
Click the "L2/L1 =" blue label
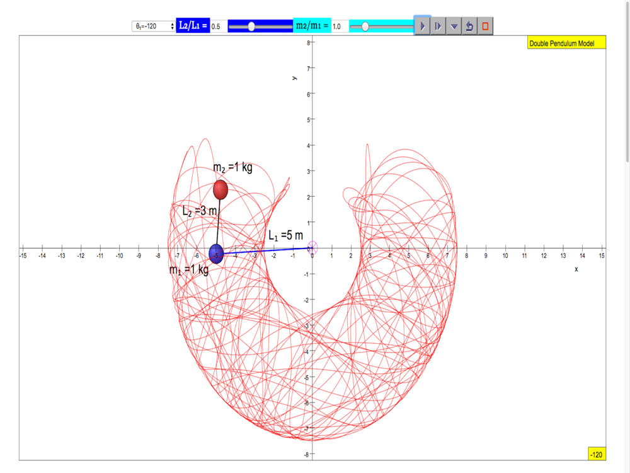[x=193, y=25]
